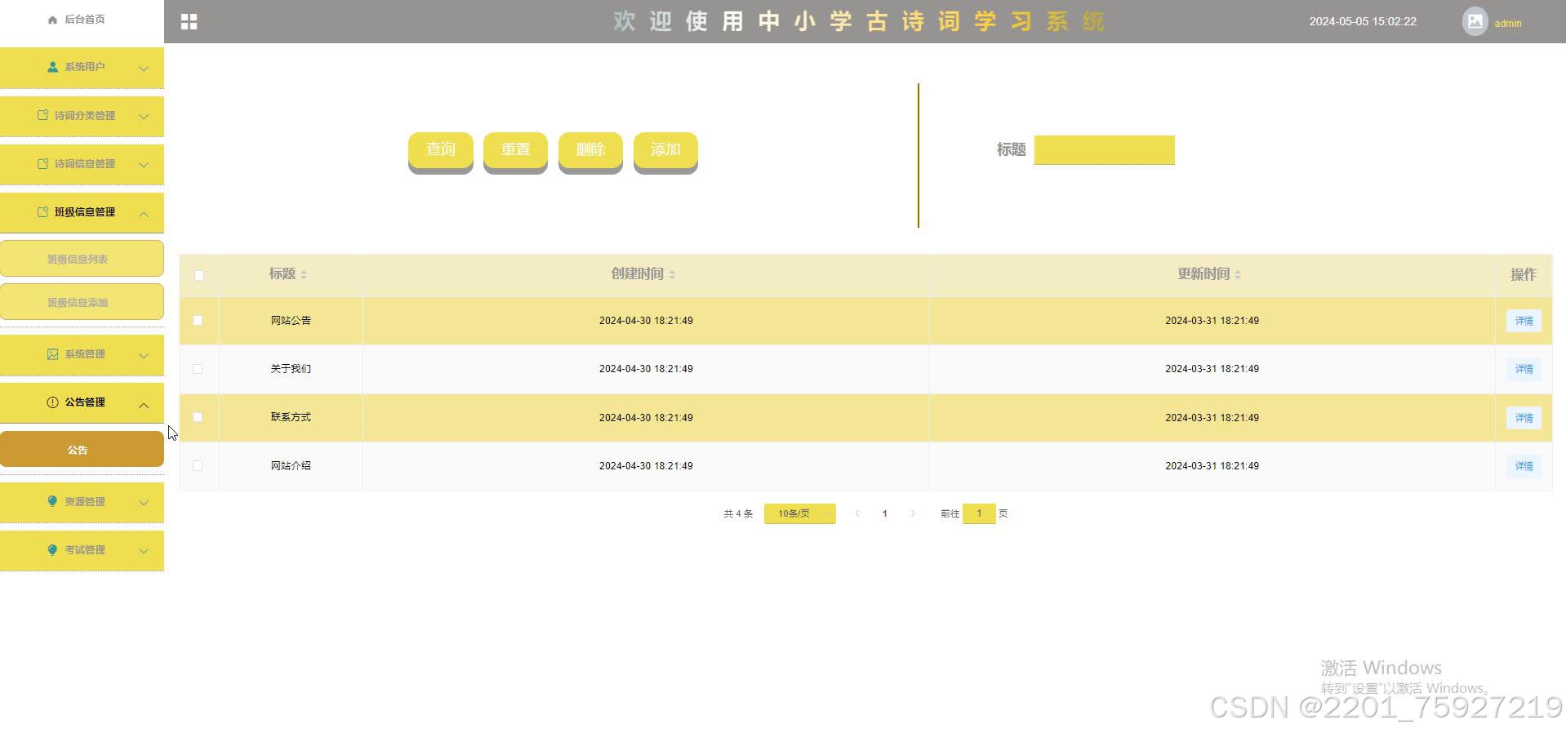Click the 网站公告 title cell

(291, 321)
